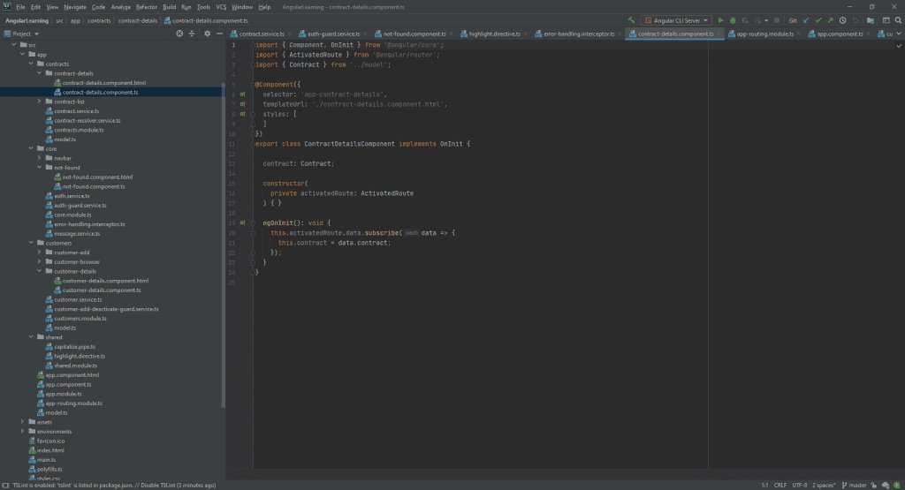
Task: Open the Refactor menu
Action: click(x=146, y=7)
